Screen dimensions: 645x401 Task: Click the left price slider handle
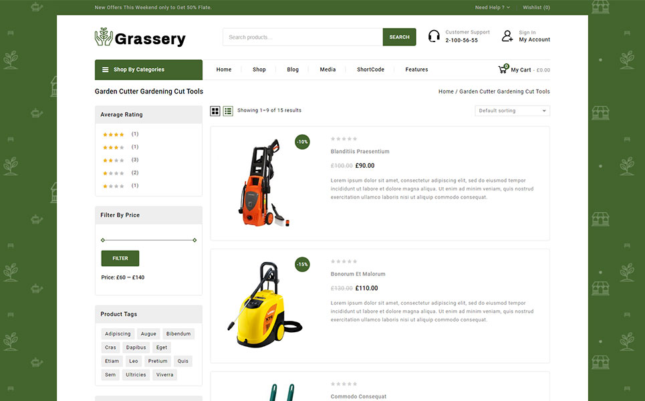[103, 240]
